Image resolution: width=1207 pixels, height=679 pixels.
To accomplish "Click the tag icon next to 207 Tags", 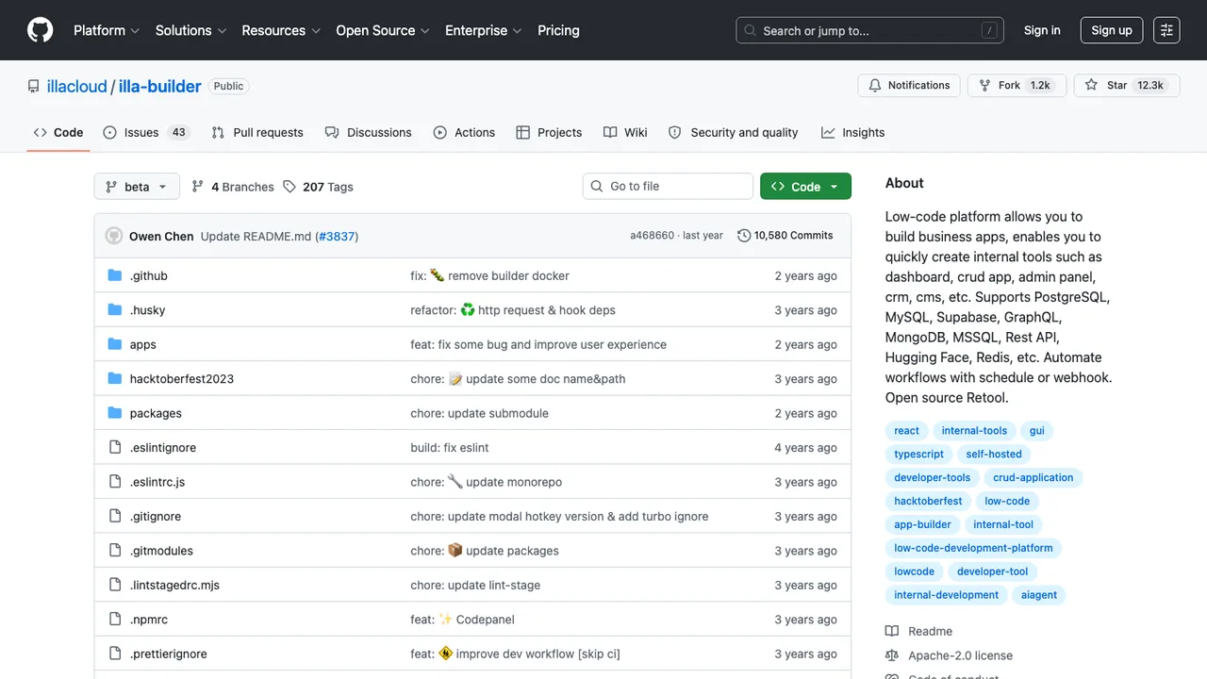I will pyautogui.click(x=289, y=187).
